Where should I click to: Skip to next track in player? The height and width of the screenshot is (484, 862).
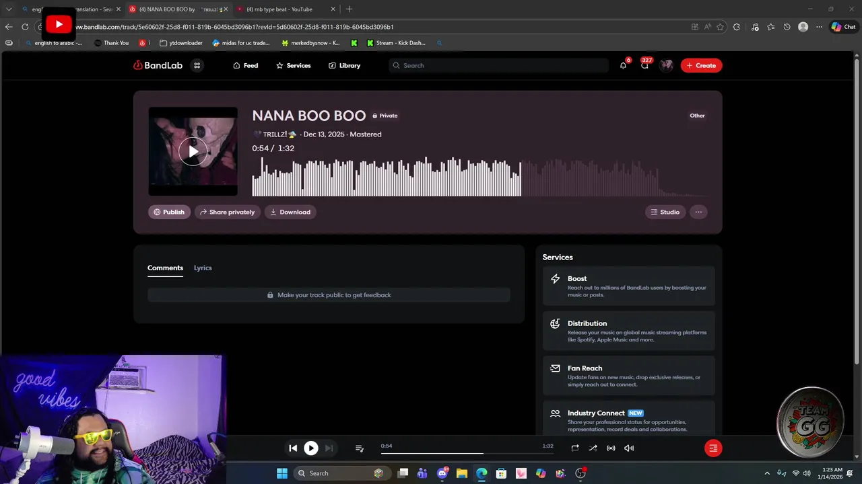(x=329, y=448)
